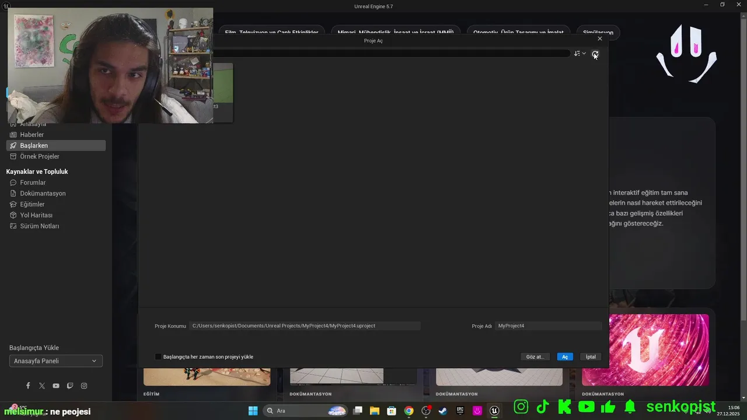
Task: Close the Proje Aç dialog with X
Action: (x=599, y=38)
